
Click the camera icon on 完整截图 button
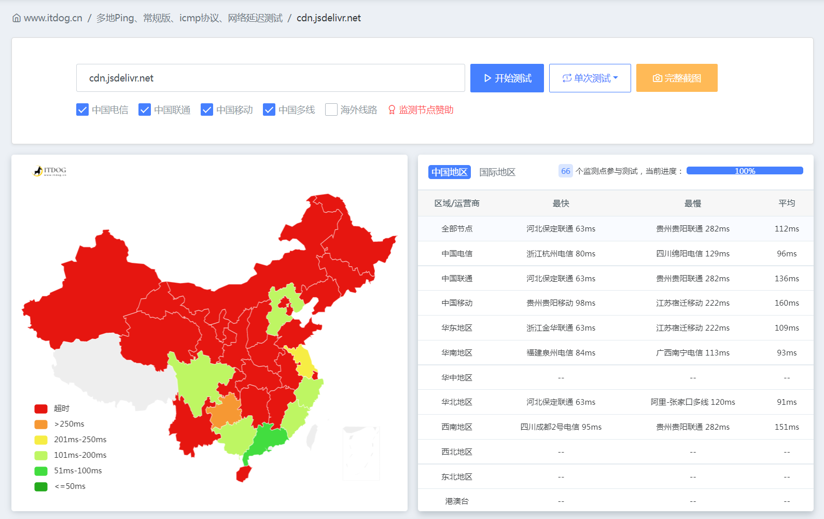tap(657, 78)
